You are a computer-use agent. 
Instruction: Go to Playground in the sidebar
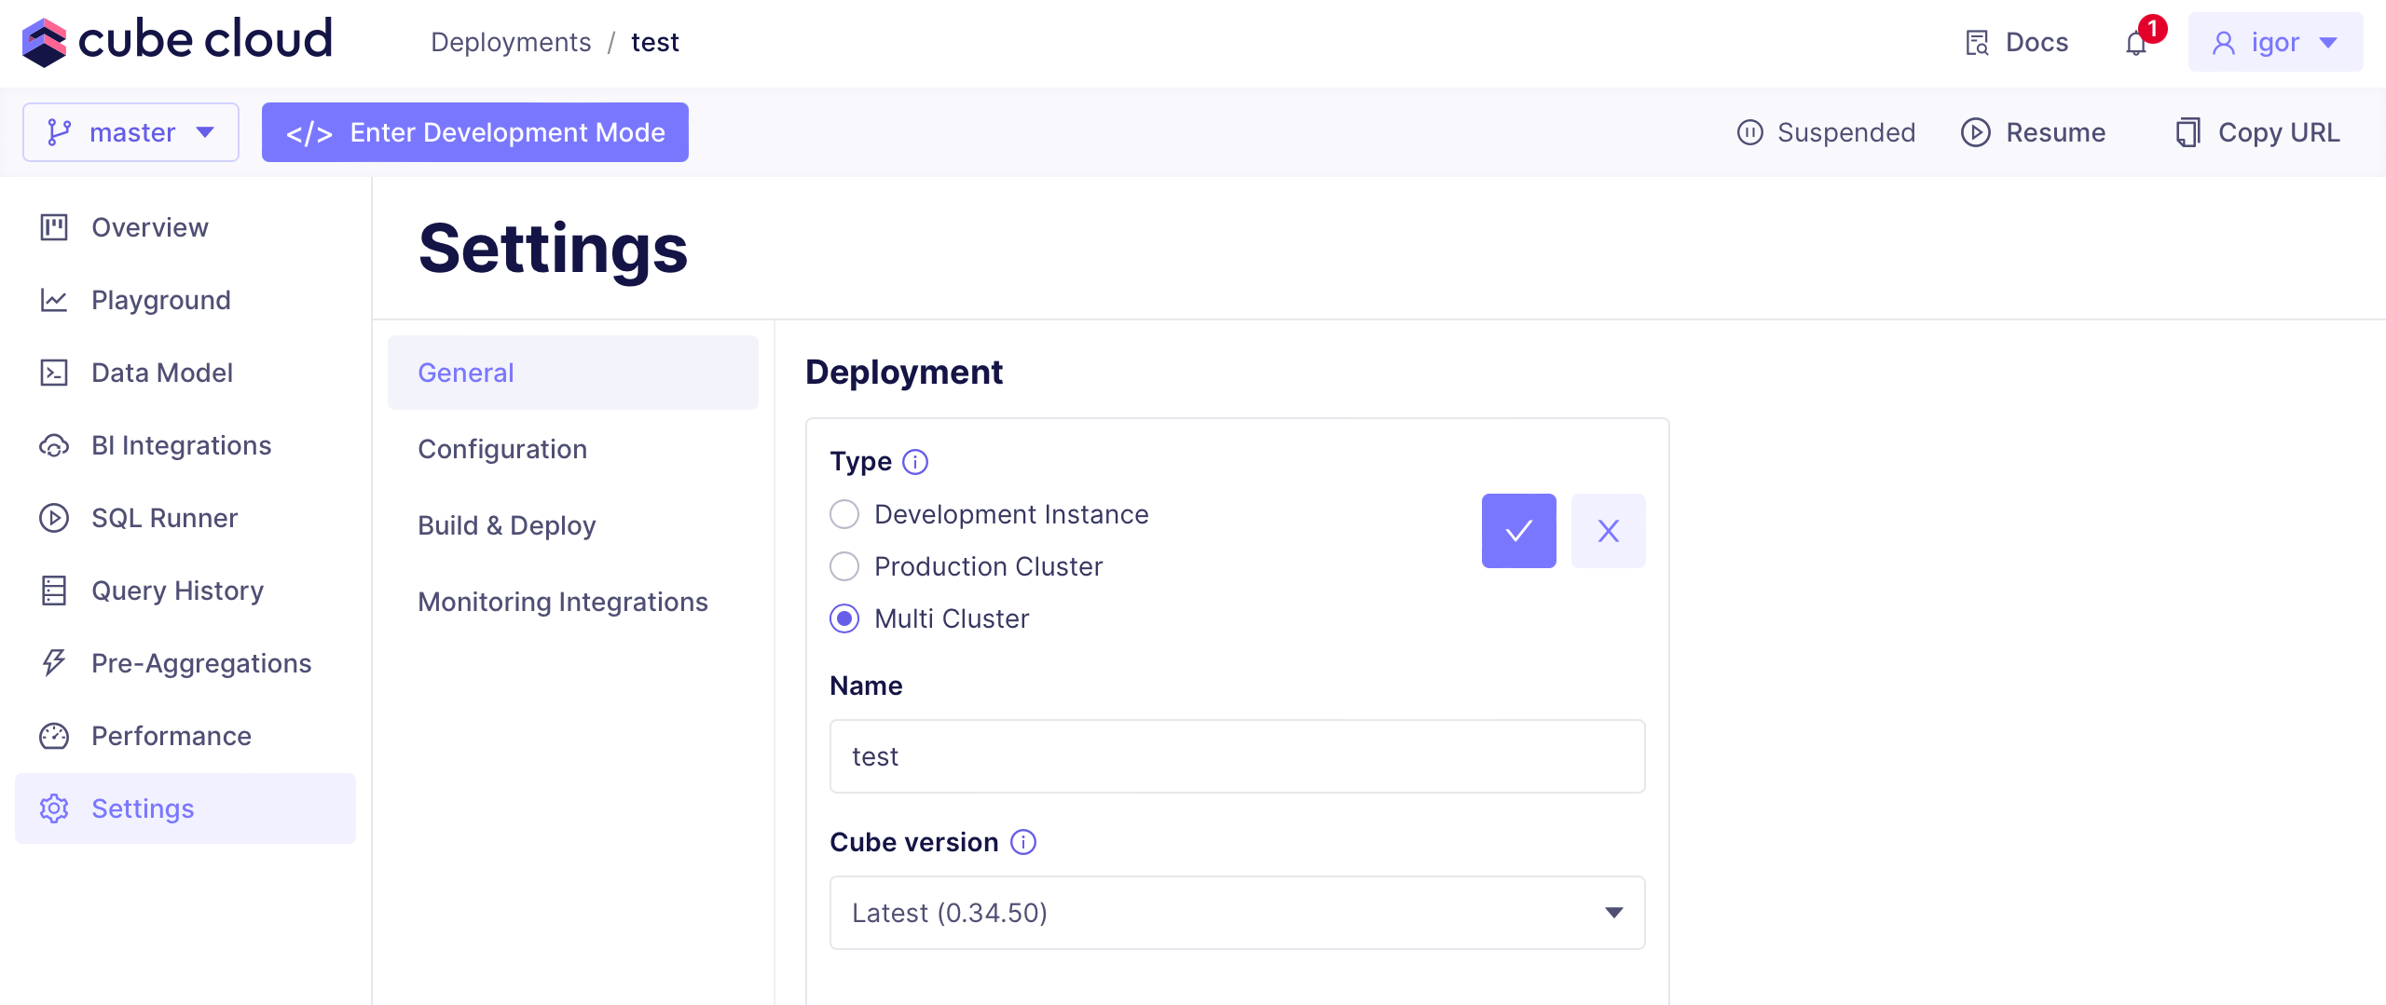coord(160,300)
